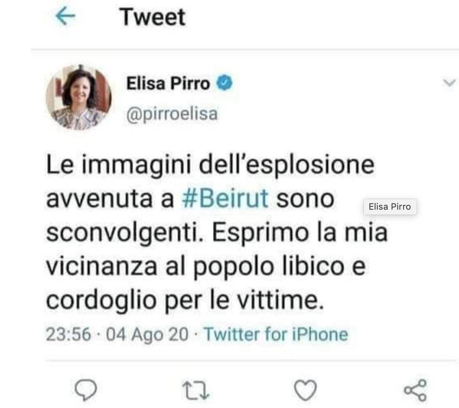Click the Tweet header title
459x408 pixels.
[x=152, y=17]
